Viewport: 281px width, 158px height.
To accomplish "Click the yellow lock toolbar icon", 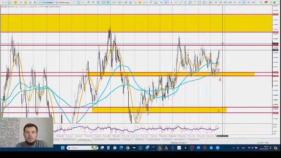I will 25,3.
